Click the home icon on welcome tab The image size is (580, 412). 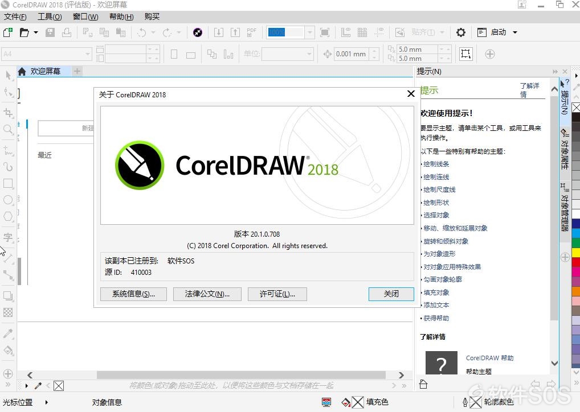coord(22,71)
